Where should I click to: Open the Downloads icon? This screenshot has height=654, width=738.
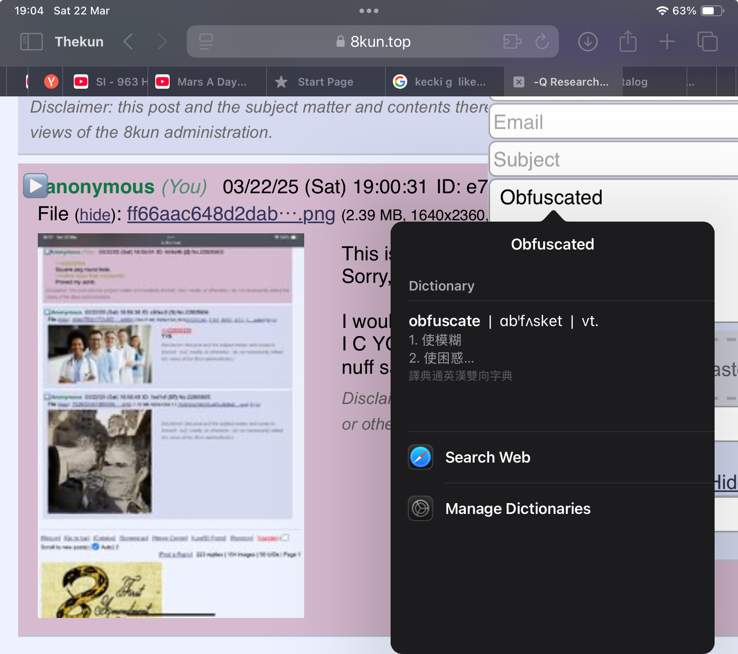tap(588, 41)
